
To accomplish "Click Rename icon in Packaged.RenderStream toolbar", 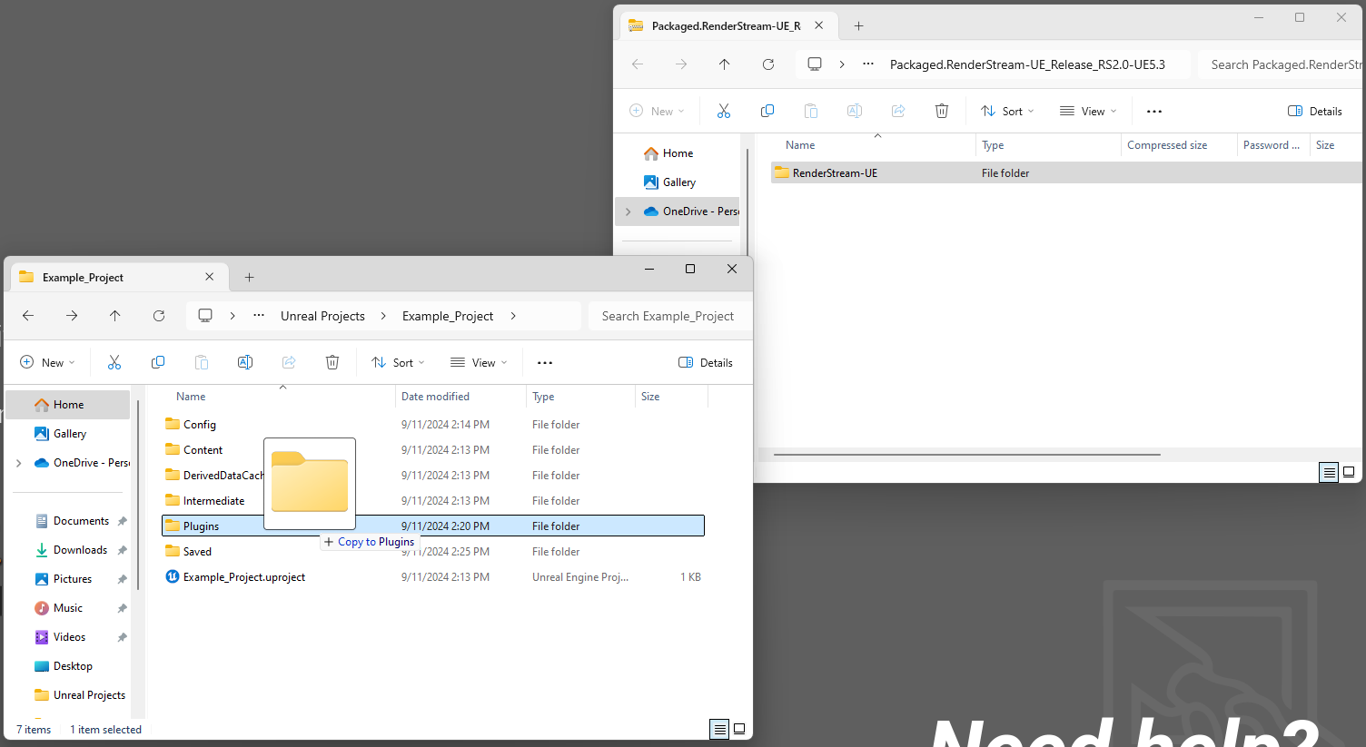I will (855, 111).
